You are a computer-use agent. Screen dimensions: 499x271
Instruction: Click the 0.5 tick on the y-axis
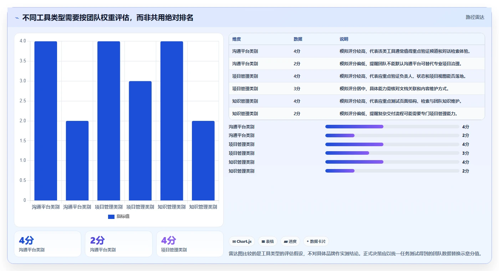[x=23, y=180]
